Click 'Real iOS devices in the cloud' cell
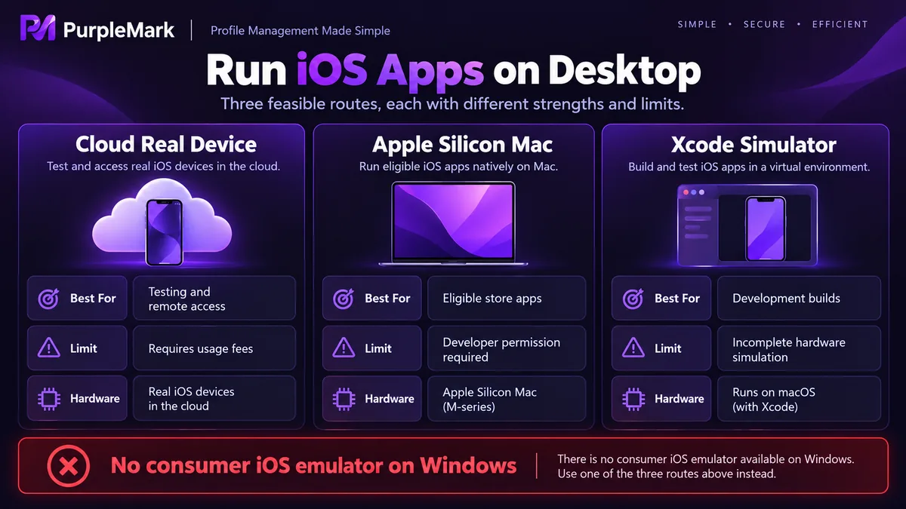Screen dimensions: 906x509 click(214, 398)
